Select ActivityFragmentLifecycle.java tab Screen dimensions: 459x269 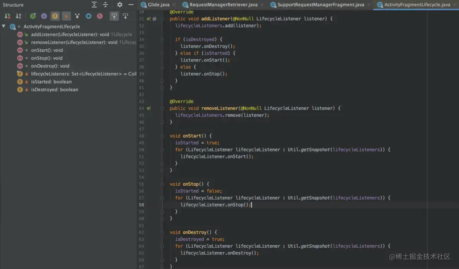pos(417,5)
